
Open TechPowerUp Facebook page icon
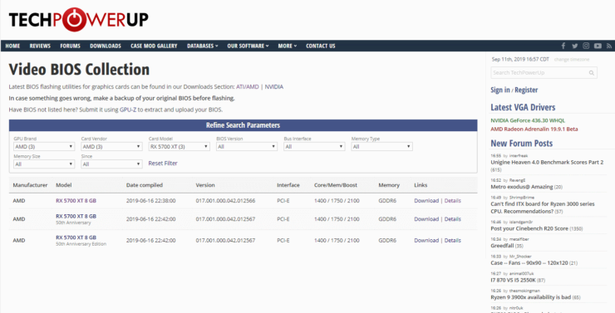[563, 46]
